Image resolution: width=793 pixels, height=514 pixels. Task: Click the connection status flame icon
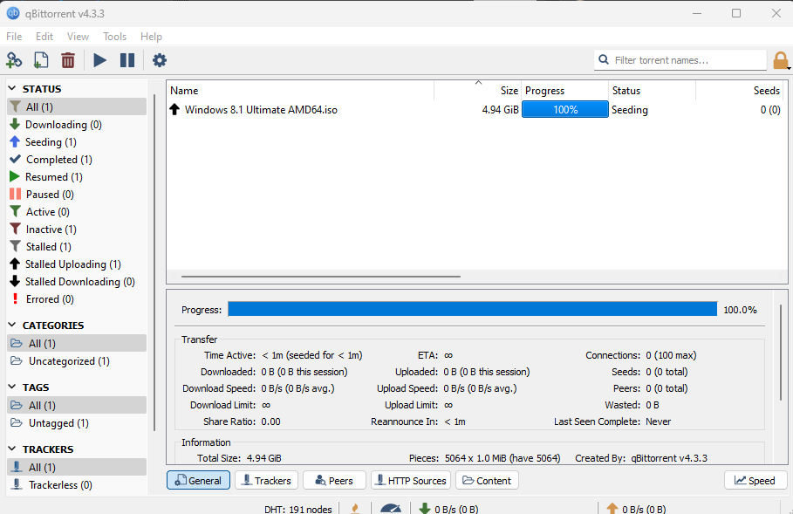pos(355,509)
